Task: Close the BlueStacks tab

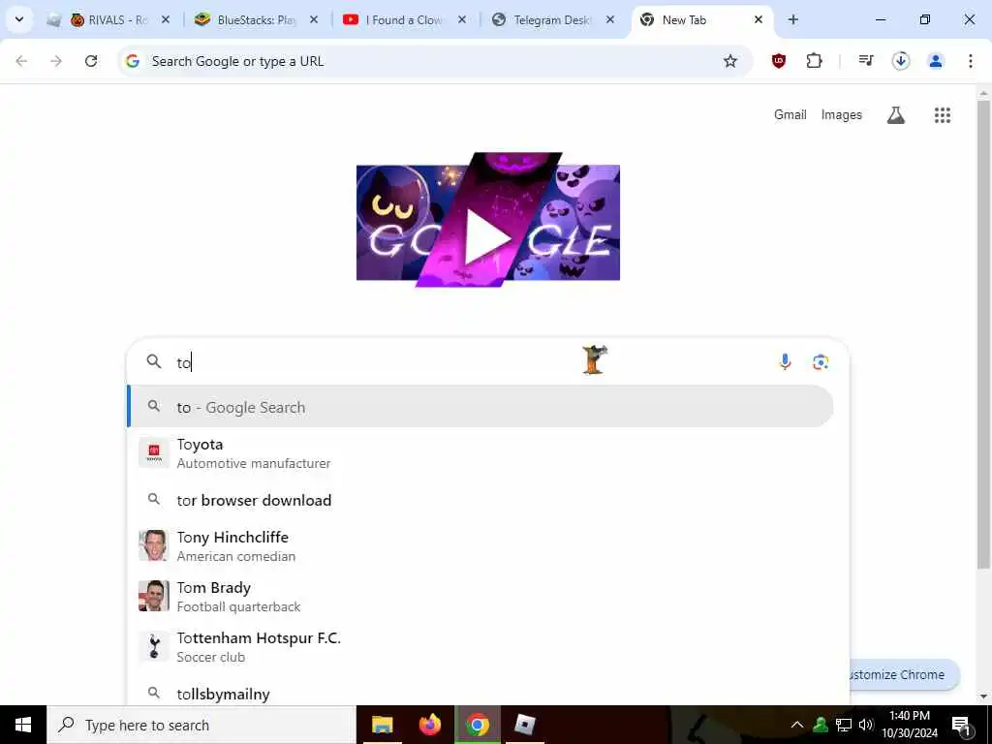Action: click(313, 20)
